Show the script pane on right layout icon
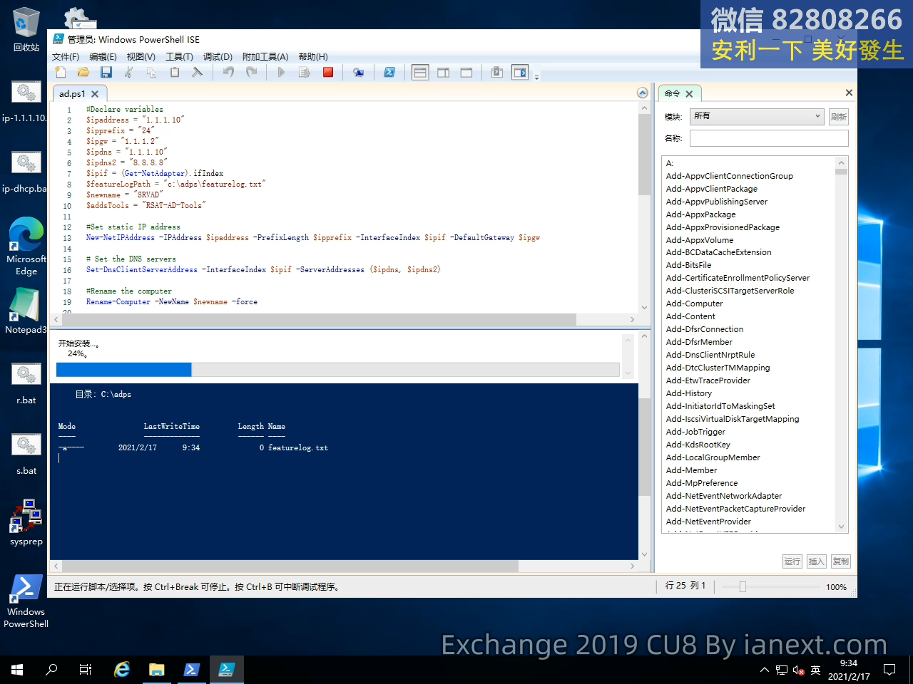 pos(443,72)
